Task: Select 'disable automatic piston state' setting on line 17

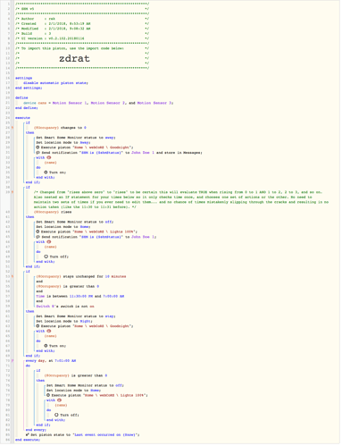Action: [55, 83]
